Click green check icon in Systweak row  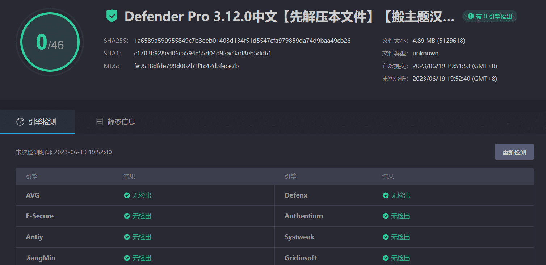[x=386, y=237]
